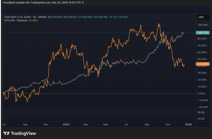The height and width of the screenshot is (139, 212).
Task: Click the May label on time axis
Action: (x=106, y=124)
